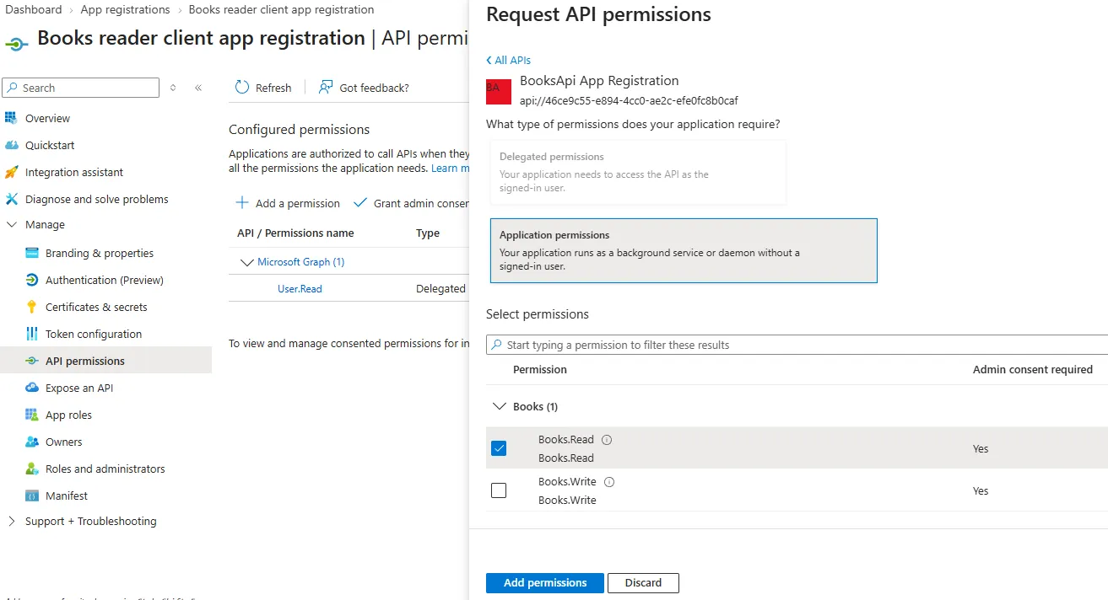Click the Discard button
The height and width of the screenshot is (600, 1108).
(x=644, y=583)
